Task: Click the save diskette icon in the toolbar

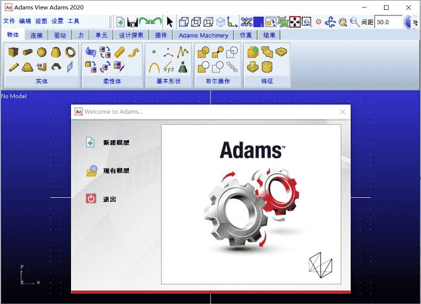Action: coord(132,22)
